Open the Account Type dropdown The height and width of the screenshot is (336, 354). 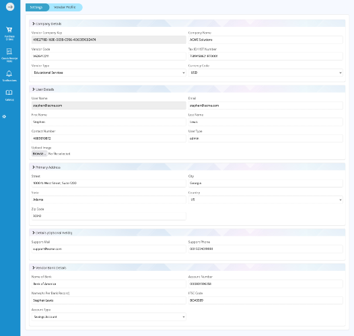tap(109, 317)
